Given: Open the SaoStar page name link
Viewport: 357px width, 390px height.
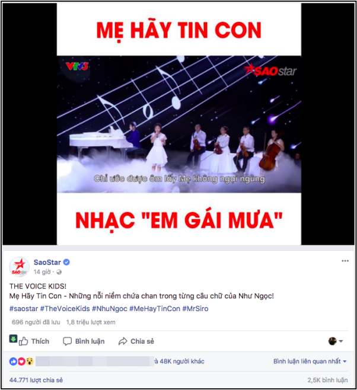Looking at the screenshot, I should [47, 262].
